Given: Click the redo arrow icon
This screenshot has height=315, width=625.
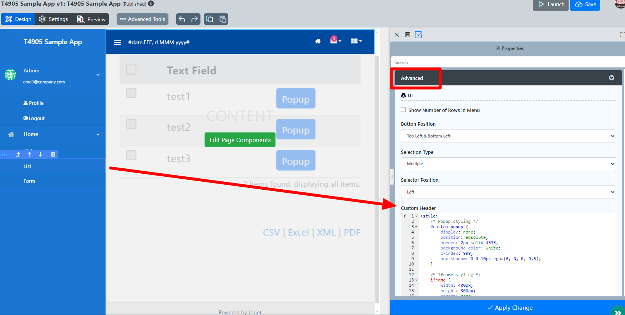Looking at the screenshot, I should tap(194, 19).
